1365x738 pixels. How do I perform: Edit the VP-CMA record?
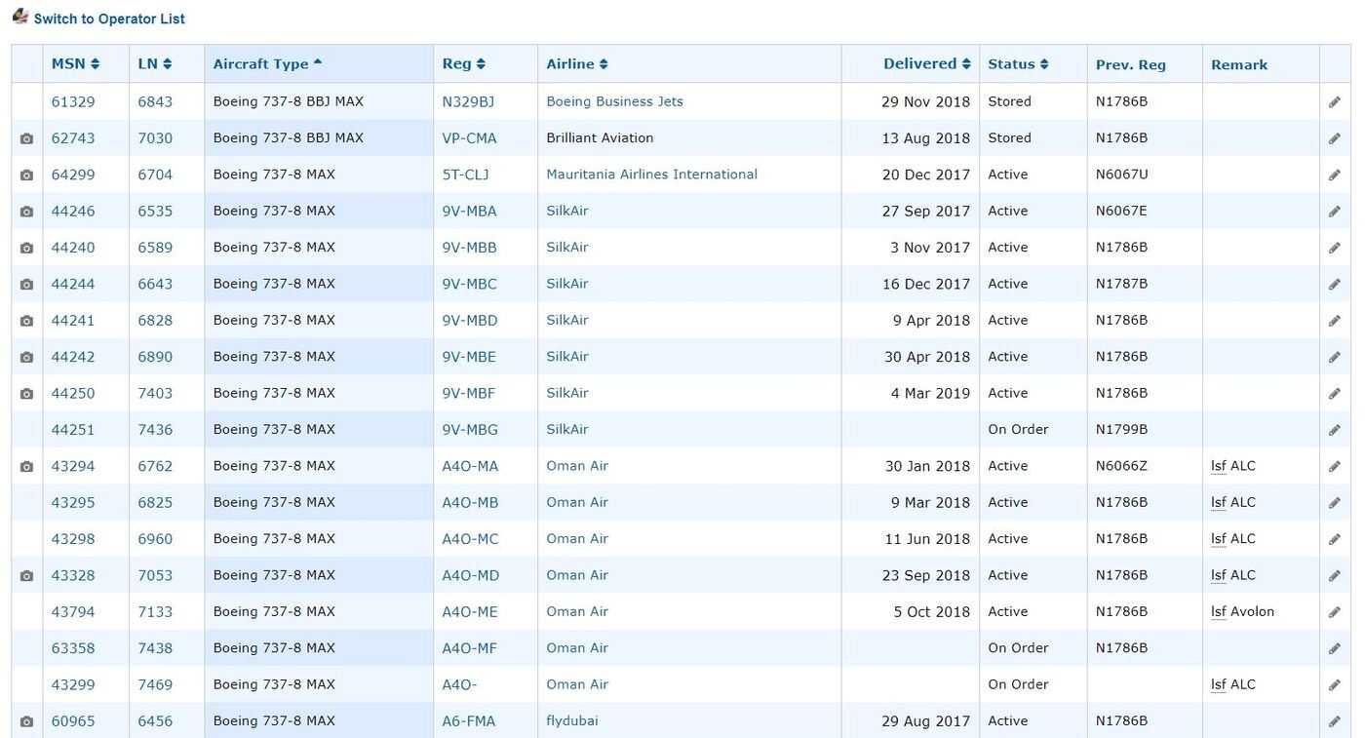click(x=1335, y=138)
